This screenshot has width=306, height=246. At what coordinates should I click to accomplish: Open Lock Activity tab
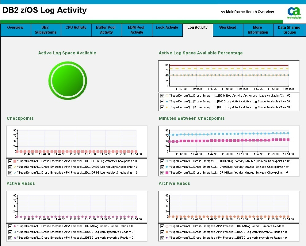coord(167,30)
